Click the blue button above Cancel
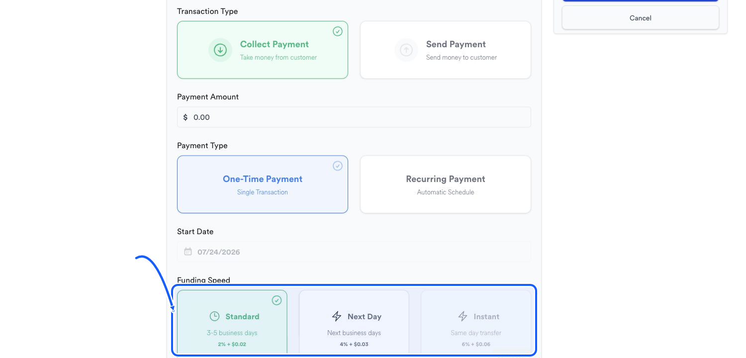 [x=641, y=0]
